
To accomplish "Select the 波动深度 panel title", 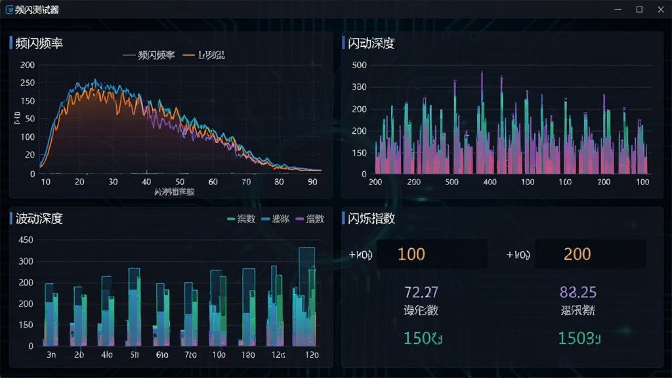I will [x=39, y=219].
